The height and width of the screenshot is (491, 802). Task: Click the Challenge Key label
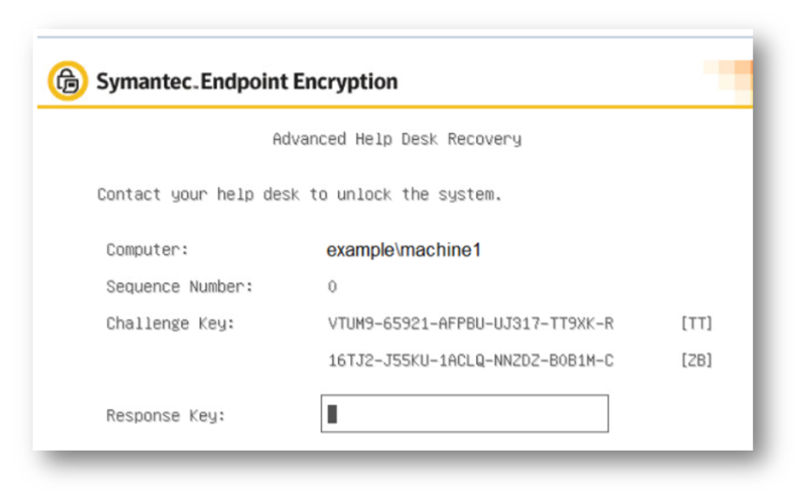coord(170,323)
